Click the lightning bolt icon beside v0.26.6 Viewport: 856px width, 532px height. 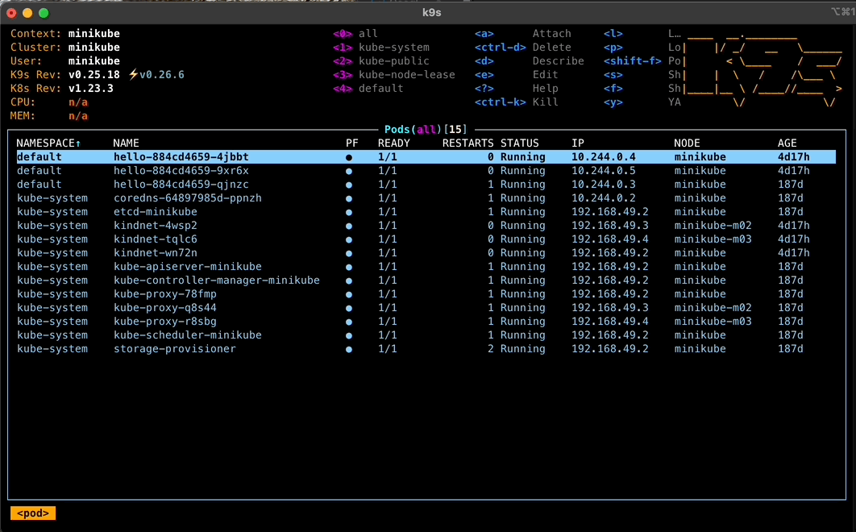click(x=133, y=74)
